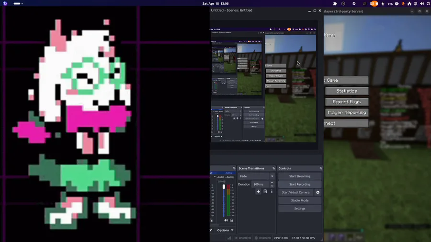Open the mixer Options dropdown
The height and width of the screenshot is (242, 431).
(x=225, y=230)
